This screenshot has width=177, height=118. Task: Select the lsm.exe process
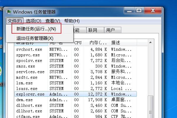(76, 83)
